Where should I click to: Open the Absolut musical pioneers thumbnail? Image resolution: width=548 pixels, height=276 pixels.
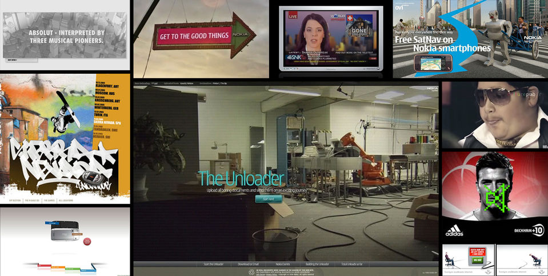(65, 35)
